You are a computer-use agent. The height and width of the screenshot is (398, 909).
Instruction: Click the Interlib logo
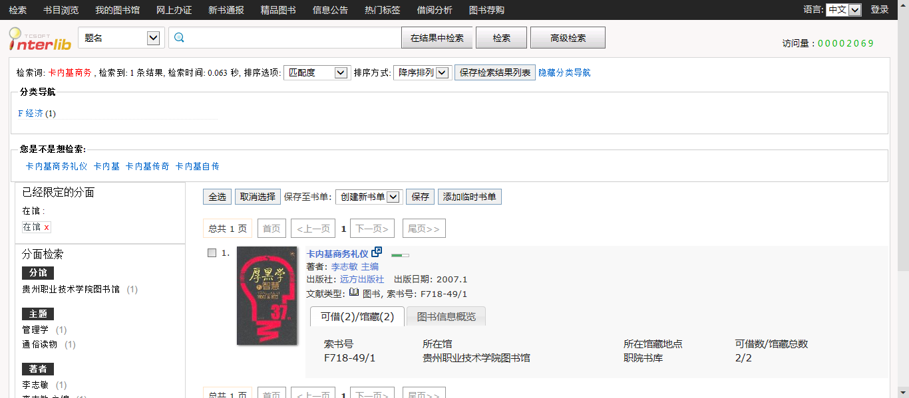39,39
